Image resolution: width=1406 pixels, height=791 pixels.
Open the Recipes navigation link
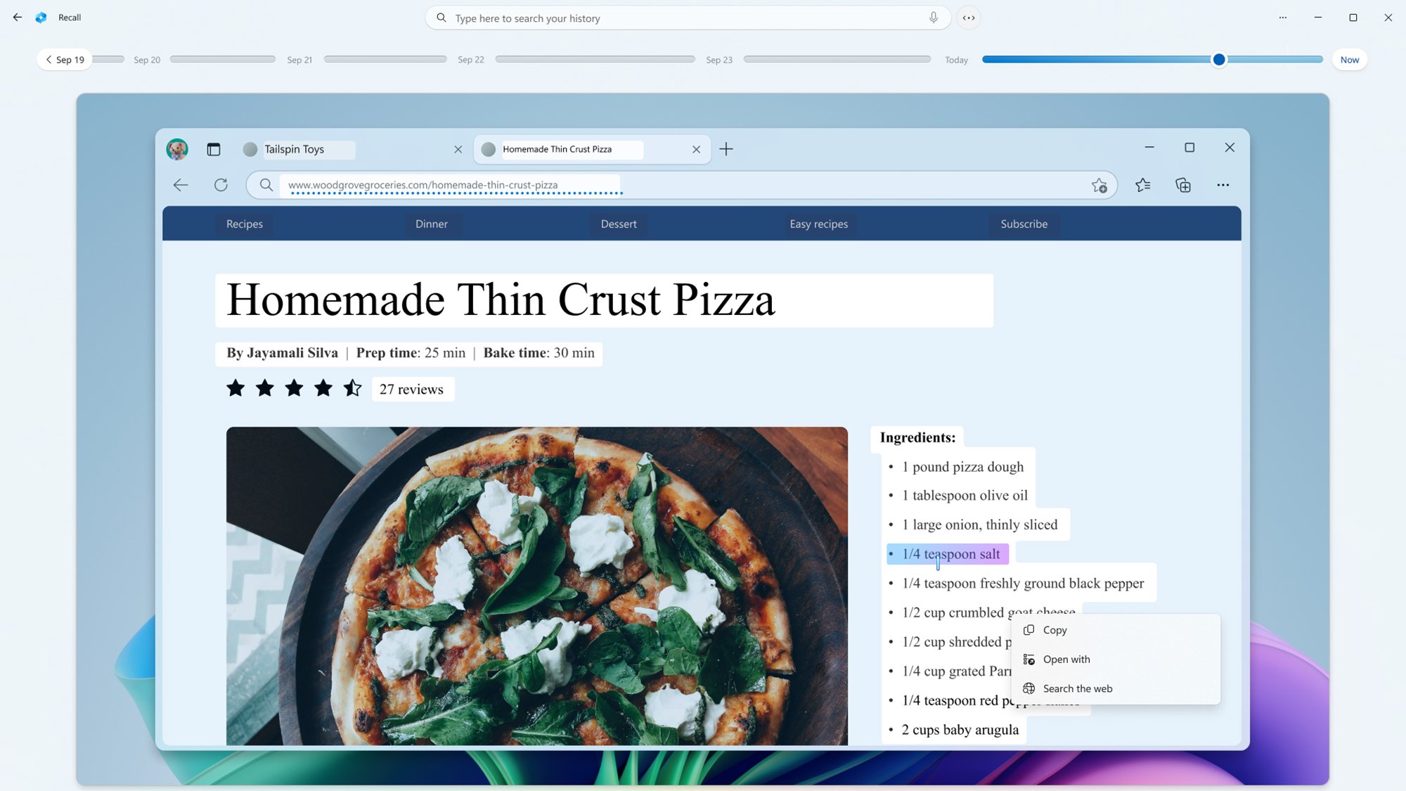pos(245,224)
